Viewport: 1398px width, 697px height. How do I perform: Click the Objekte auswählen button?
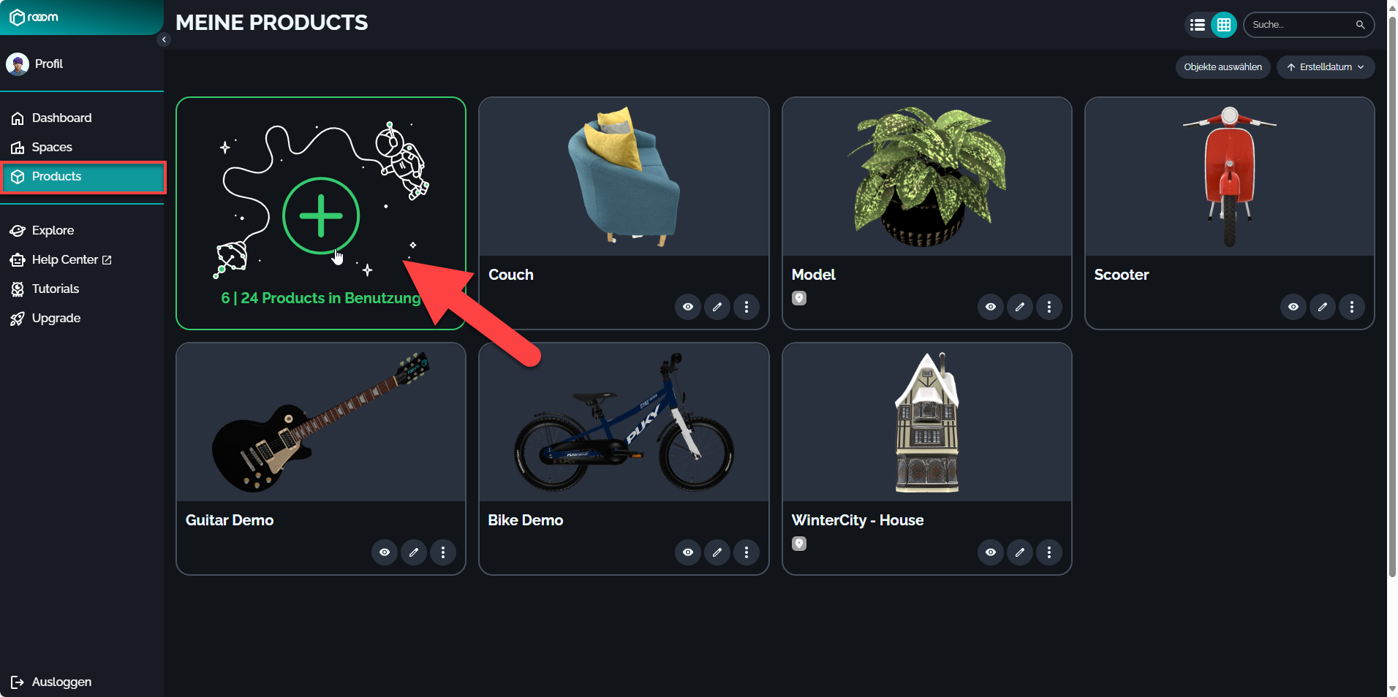click(1223, 67)
